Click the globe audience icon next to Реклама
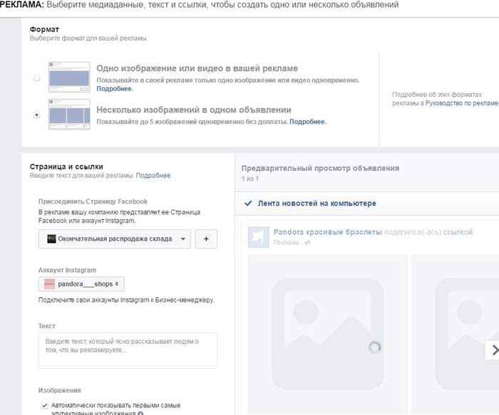The image size is (499, 415). (x=307, y=243)
